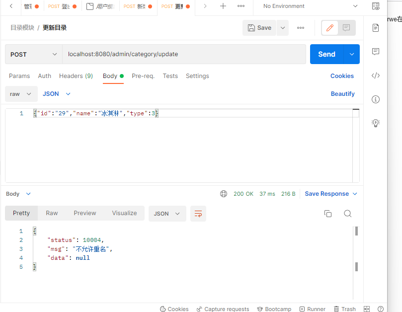The height and width of the screenshot is (312, 402).
Task: Open Capture requests in status bar
Action: (x=223, y=309)
